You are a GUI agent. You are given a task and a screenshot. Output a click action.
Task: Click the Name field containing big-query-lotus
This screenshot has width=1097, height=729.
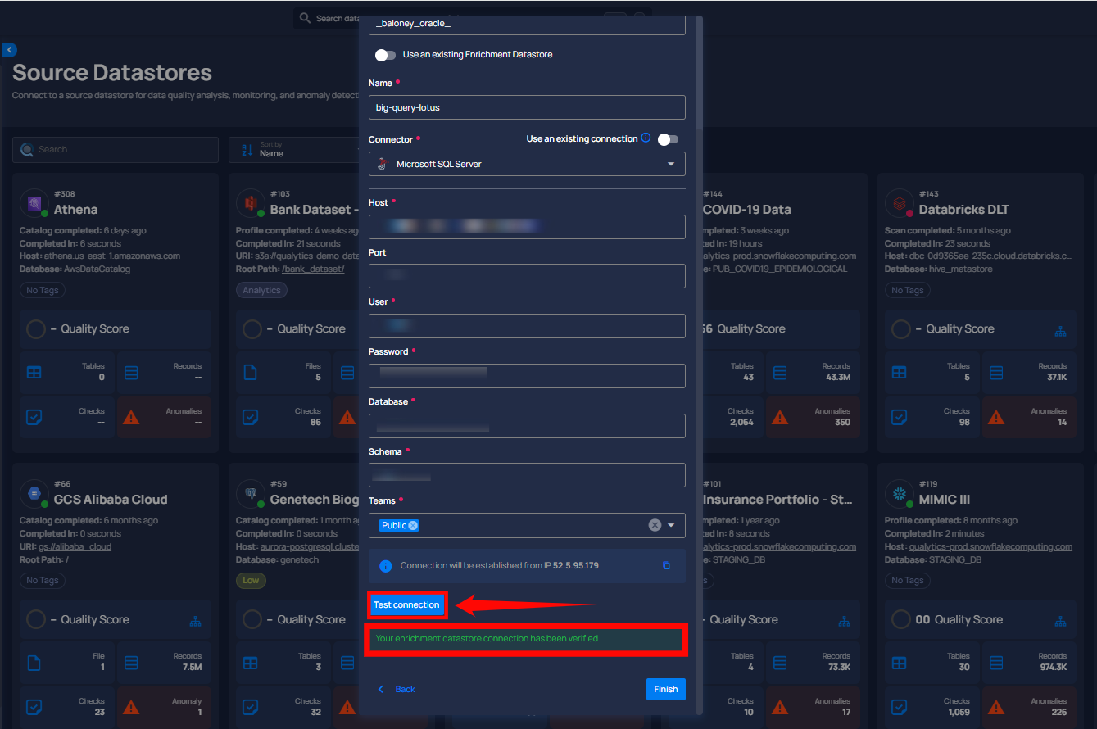coord(527,107)
